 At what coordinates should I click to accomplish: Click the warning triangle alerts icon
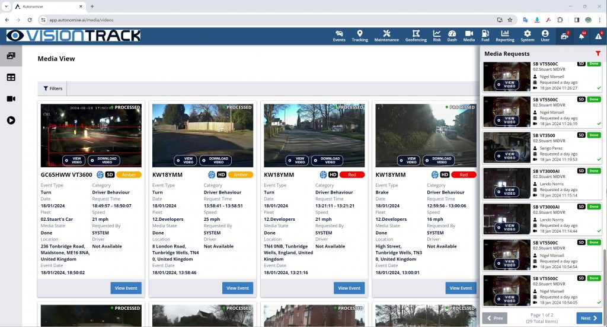point(598,36)
